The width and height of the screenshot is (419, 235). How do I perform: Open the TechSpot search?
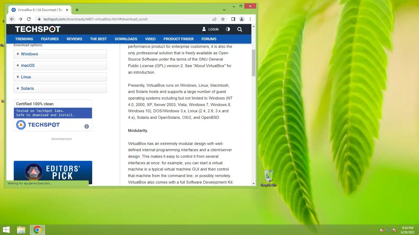tap(240, 29)
